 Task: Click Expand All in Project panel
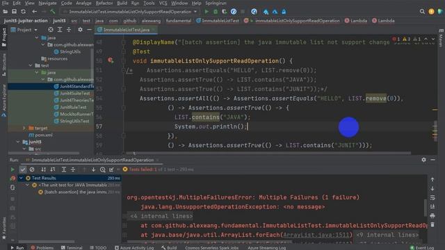[60, 30]
